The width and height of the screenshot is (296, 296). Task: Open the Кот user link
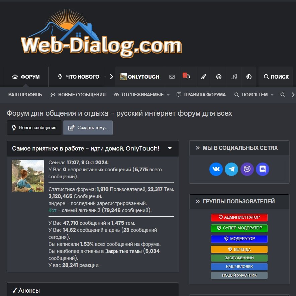(52, 210)
